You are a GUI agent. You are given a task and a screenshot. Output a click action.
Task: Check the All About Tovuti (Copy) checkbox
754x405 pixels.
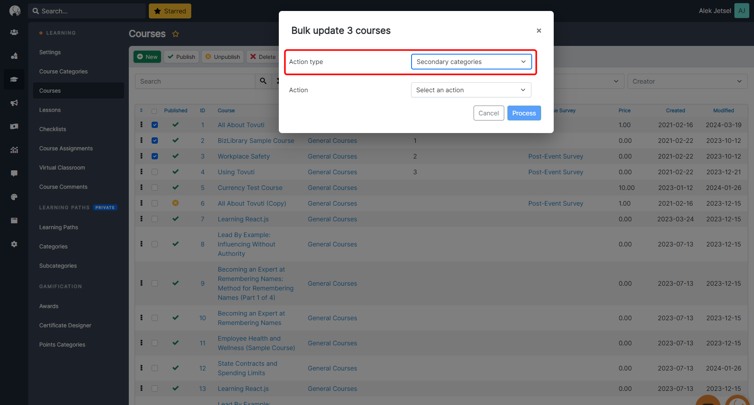pos(155,203)
